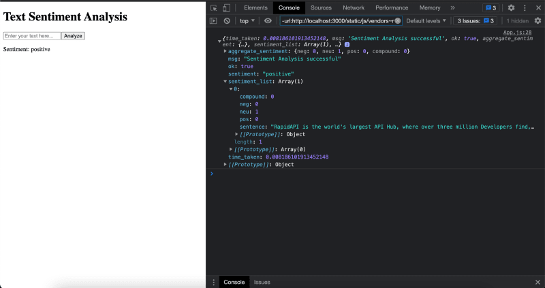Open the top JavaScript context dropdown
Image resolution: width=545 pixels, height=288 pixels.
(247, 21)
